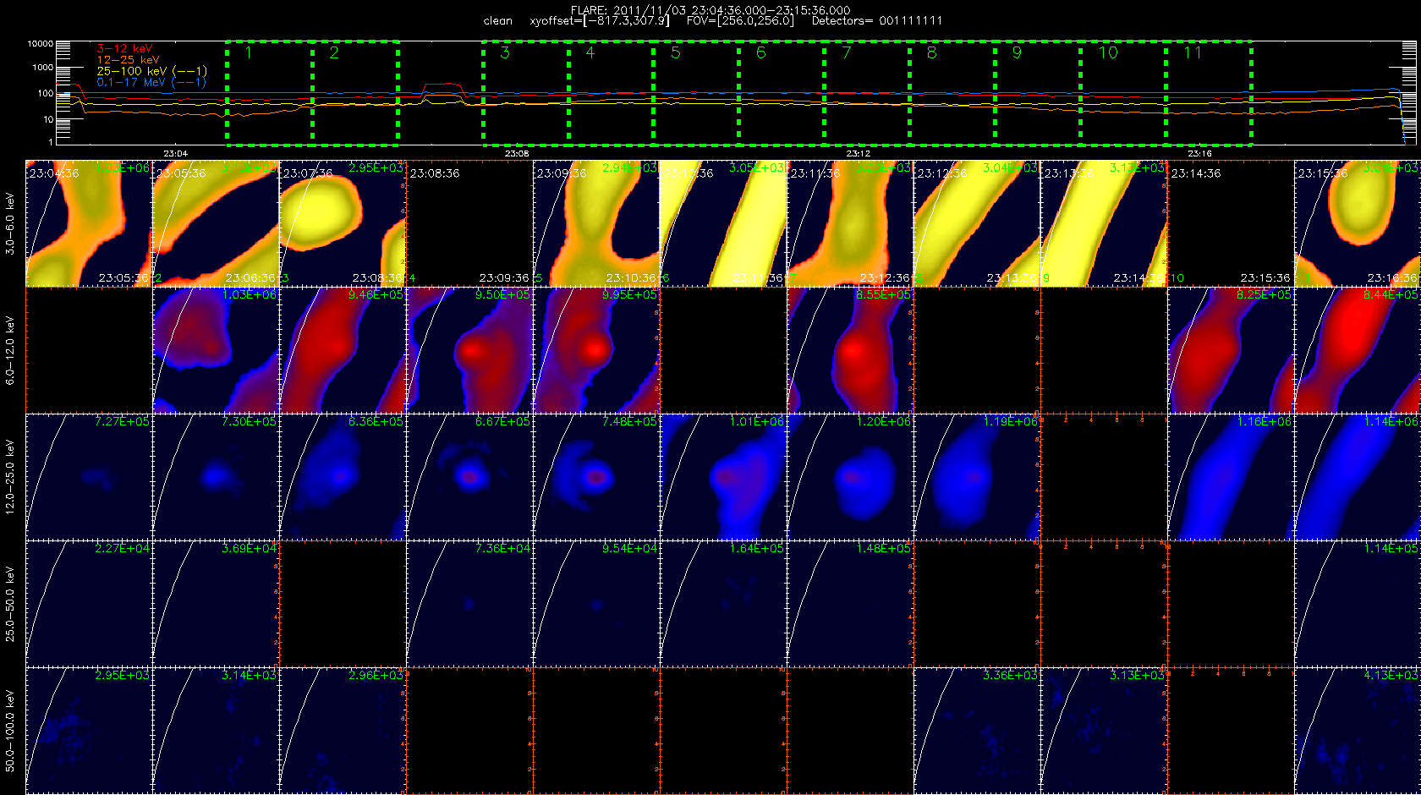Screen dimensions: 1421x795
Task: Open the 25-50 keV image labeled 1.48E+05
Action: (x=850, y=604)
